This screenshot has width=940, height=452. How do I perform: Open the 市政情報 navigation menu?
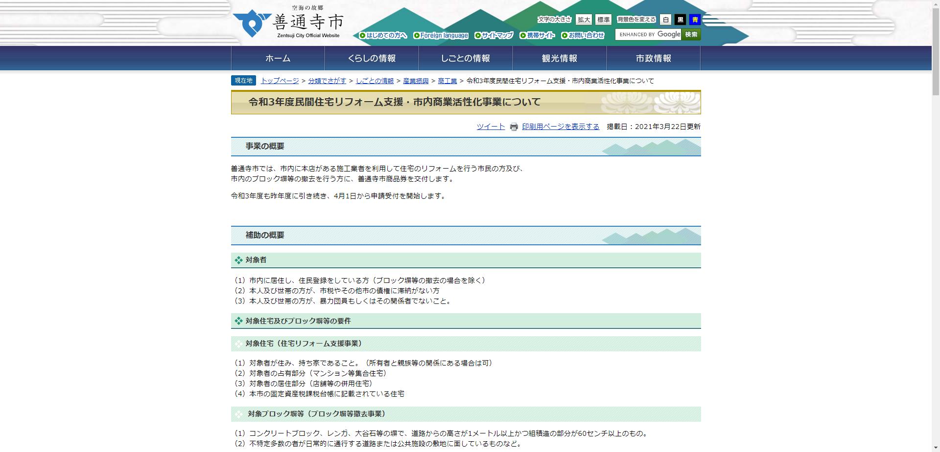653,58
